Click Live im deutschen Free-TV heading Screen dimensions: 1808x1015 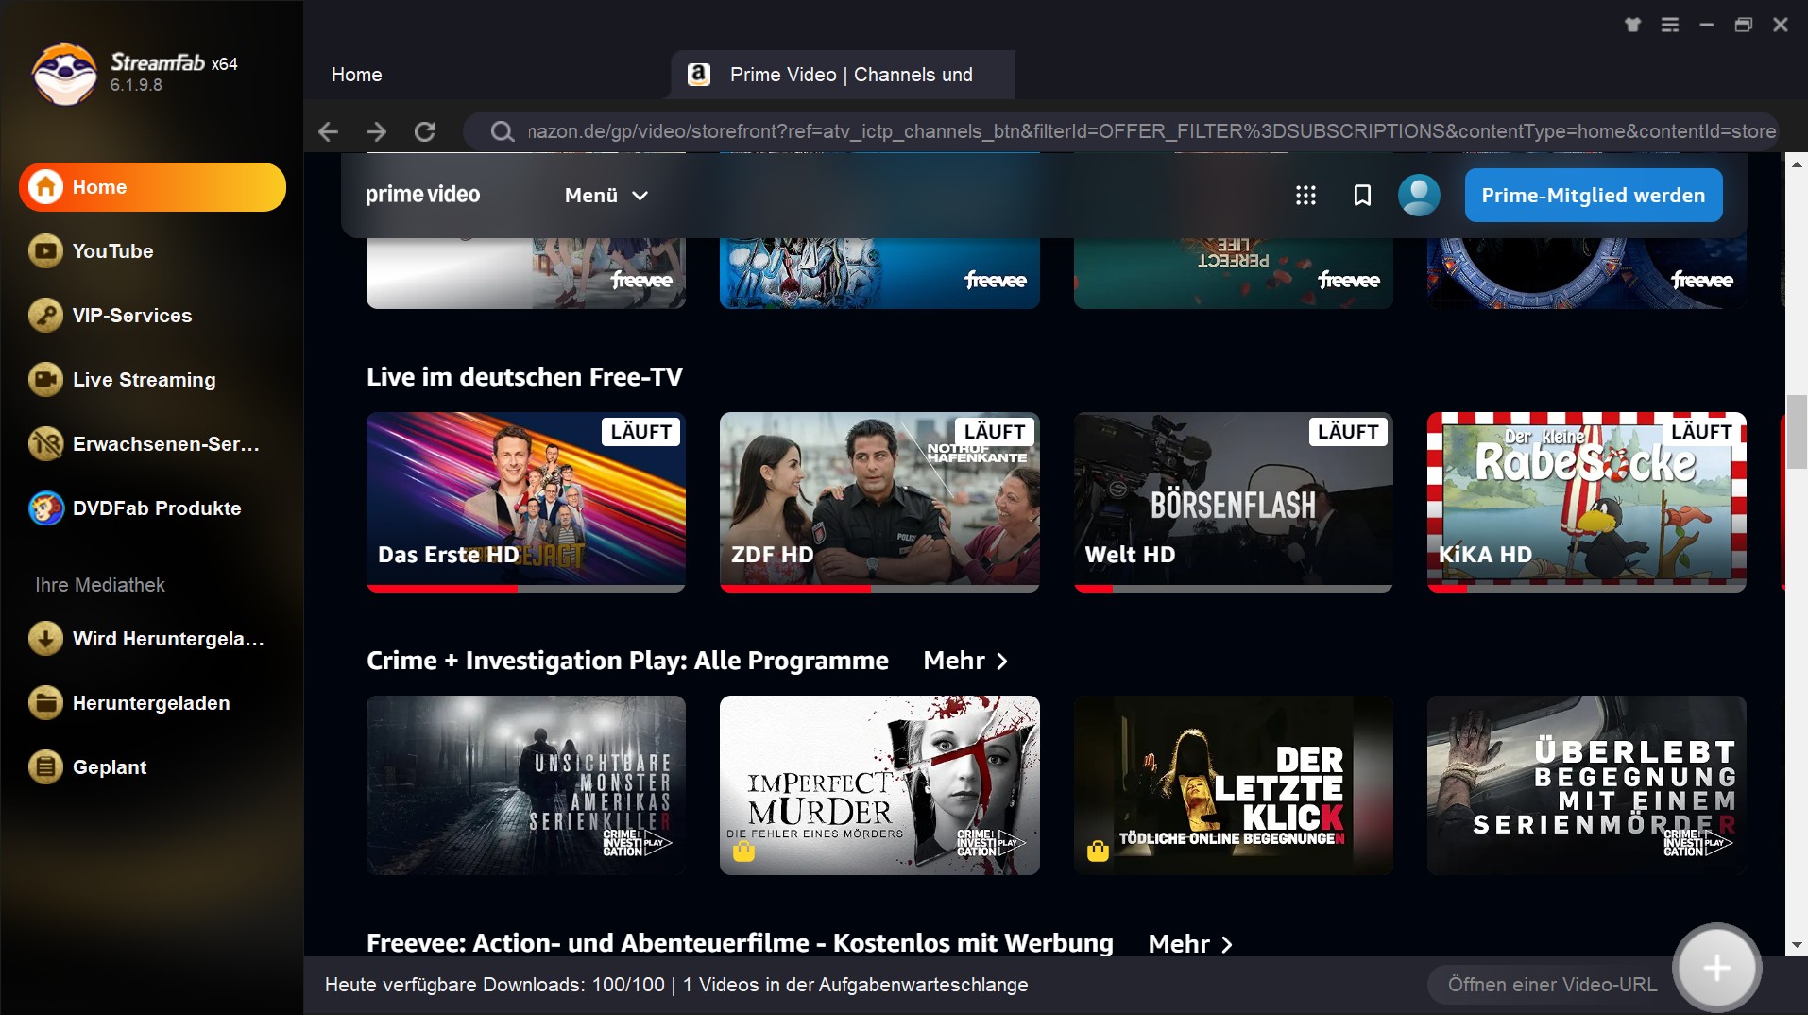pos(524,377)
